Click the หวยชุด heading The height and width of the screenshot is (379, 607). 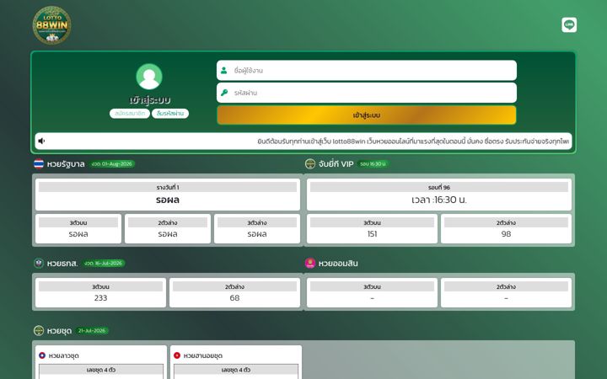point(59,331)
